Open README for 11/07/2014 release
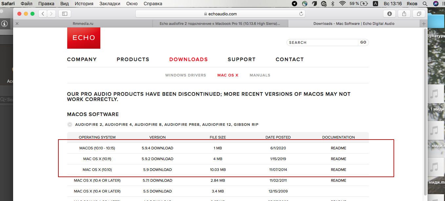The height and width of the screenshot is (201, 445). click(x=338, y=170)
